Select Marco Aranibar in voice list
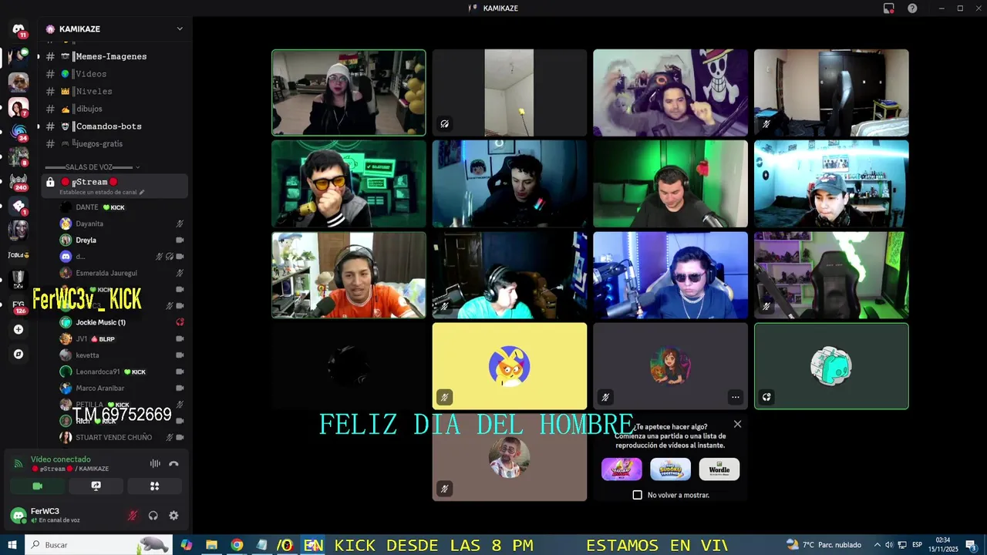 point(122,388)
